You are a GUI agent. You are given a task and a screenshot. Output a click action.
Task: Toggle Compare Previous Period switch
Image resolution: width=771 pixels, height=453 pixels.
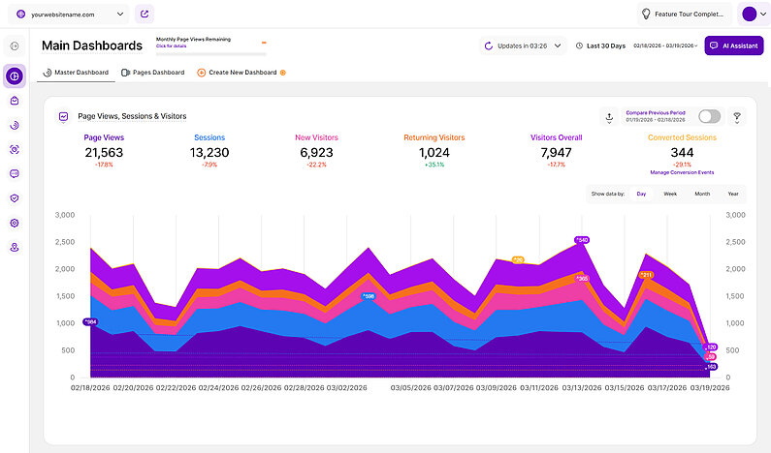click(709, 116)
